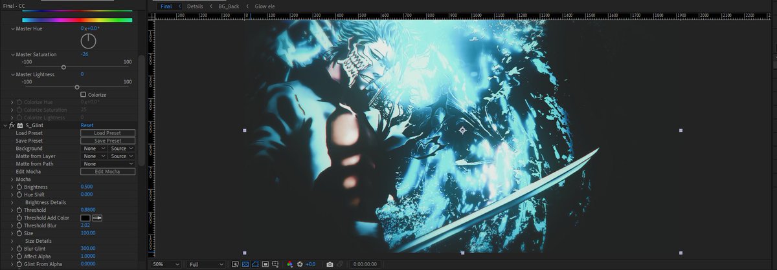The width and height of the screenshot is (777, 270).
Task: Open Matte from Layer Source dropdown
Action: pyautogui.click(x=122, y=156)
